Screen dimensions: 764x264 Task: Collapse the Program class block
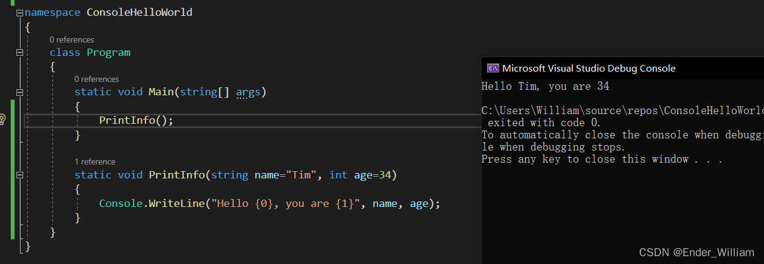tap(19, 53)
